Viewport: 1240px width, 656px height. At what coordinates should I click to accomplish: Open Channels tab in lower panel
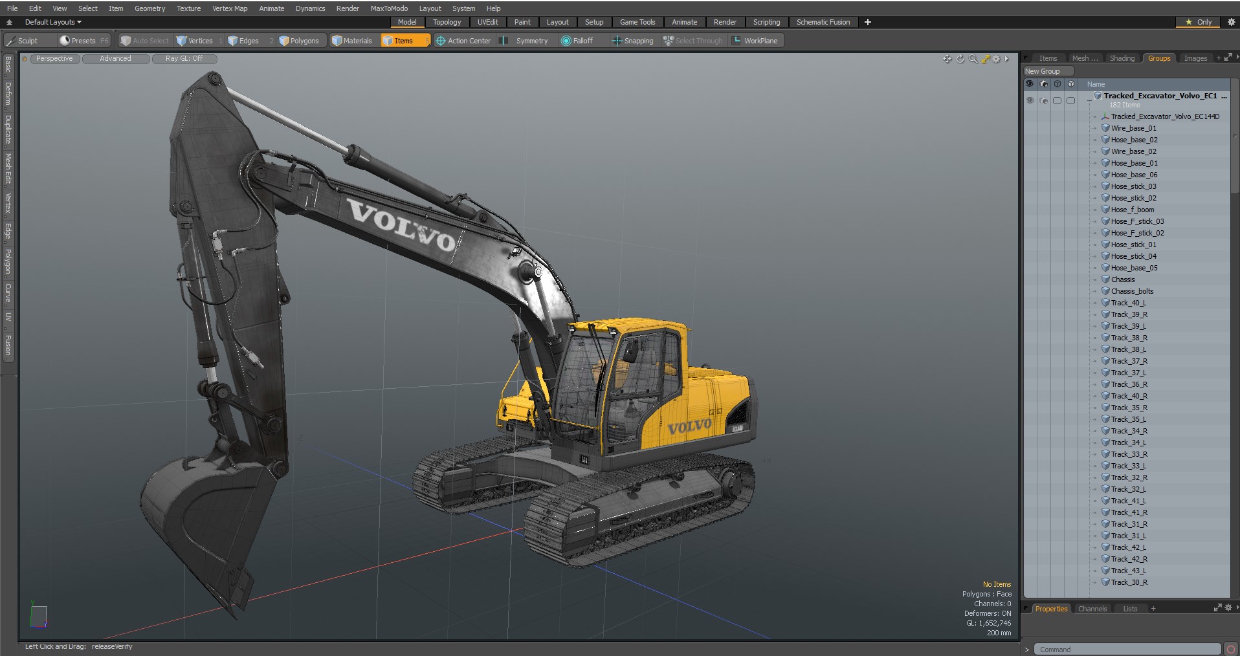tap(1092, 609)
